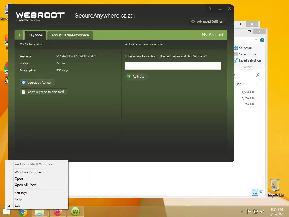Open Firefox from the taskbar

(x=58, y=212)
